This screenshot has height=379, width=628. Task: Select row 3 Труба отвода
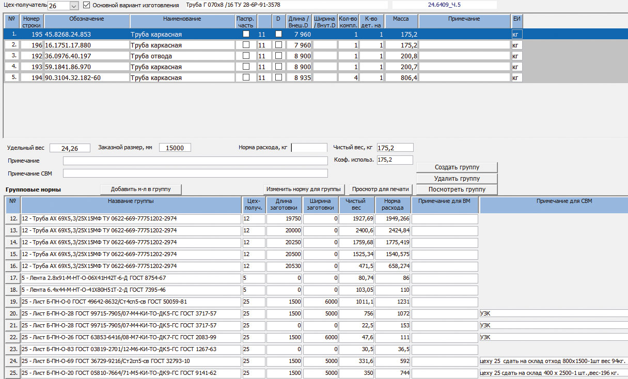pyautogui.click(x=151, y=56)
